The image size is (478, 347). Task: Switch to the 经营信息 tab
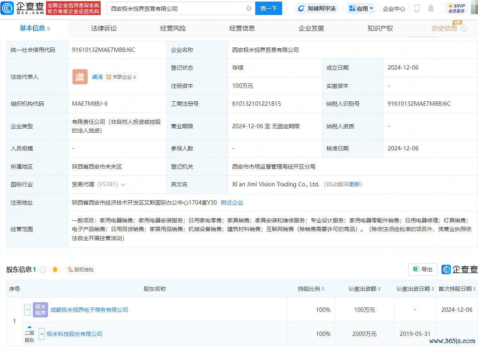[x=242, y=28]
